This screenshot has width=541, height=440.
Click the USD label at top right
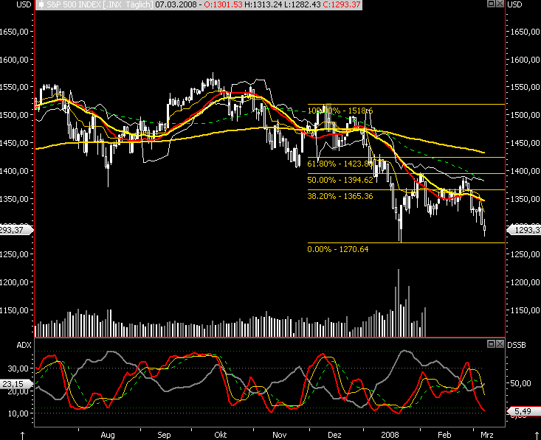point(514,4)
